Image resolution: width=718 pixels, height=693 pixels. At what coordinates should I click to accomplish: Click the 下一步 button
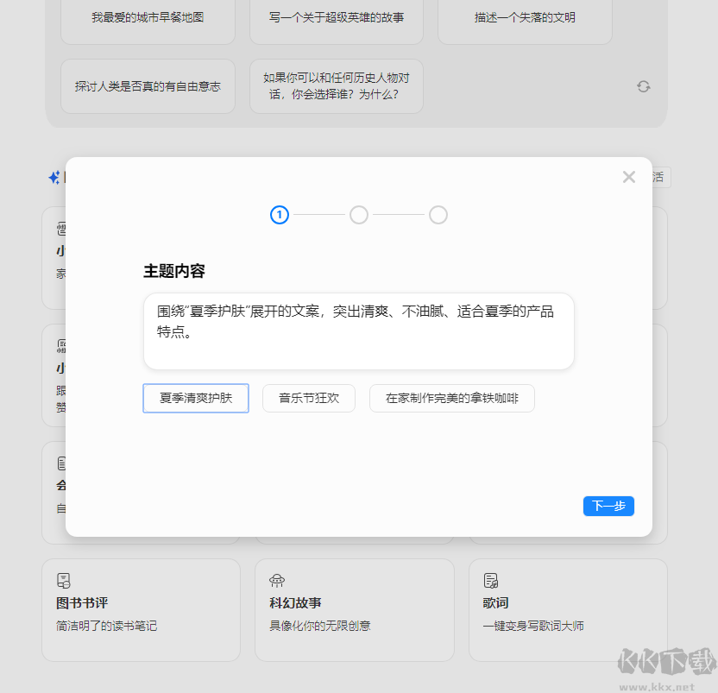point(608,506)
